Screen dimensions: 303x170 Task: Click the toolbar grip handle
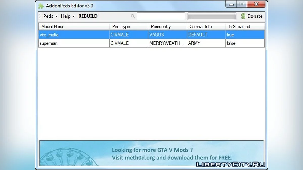[40, 16]
